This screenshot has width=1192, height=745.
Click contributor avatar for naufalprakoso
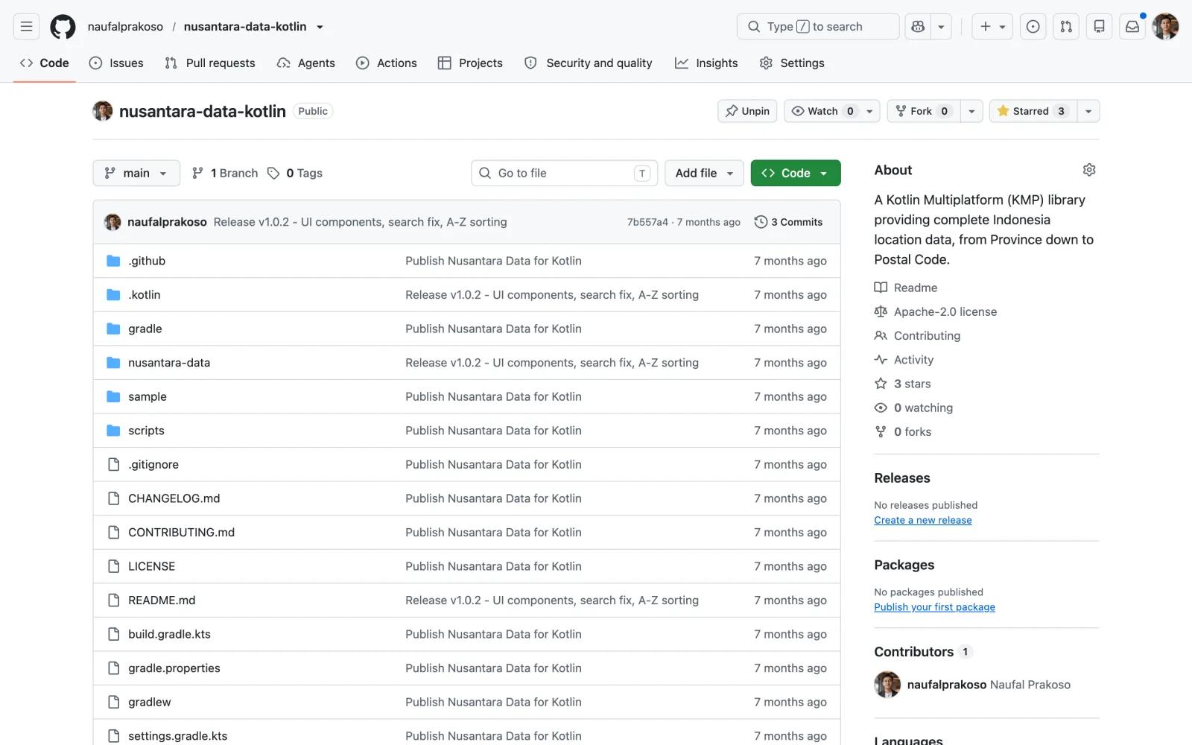click(x=887, y=685)
